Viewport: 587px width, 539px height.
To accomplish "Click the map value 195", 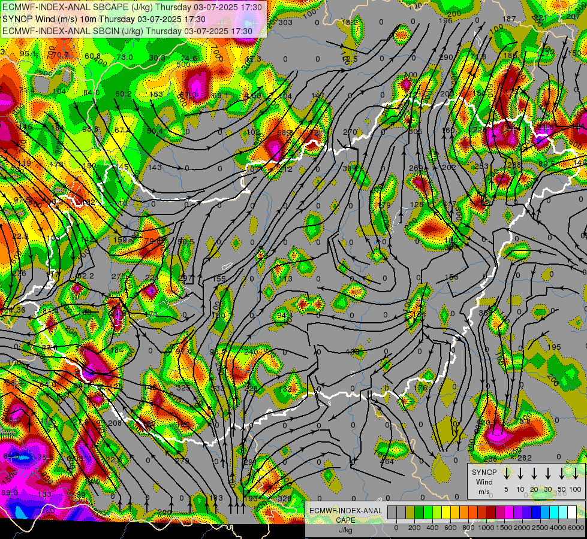I will click(554, 347).
